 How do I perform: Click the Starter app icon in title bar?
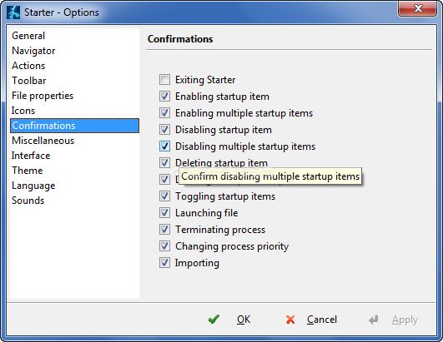13,12
